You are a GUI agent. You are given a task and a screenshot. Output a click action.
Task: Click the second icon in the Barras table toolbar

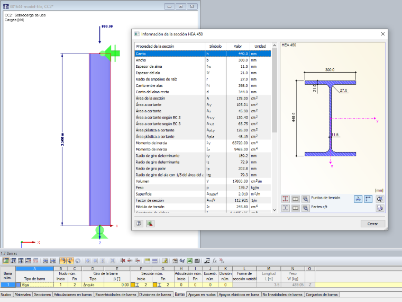coord(13,261)
